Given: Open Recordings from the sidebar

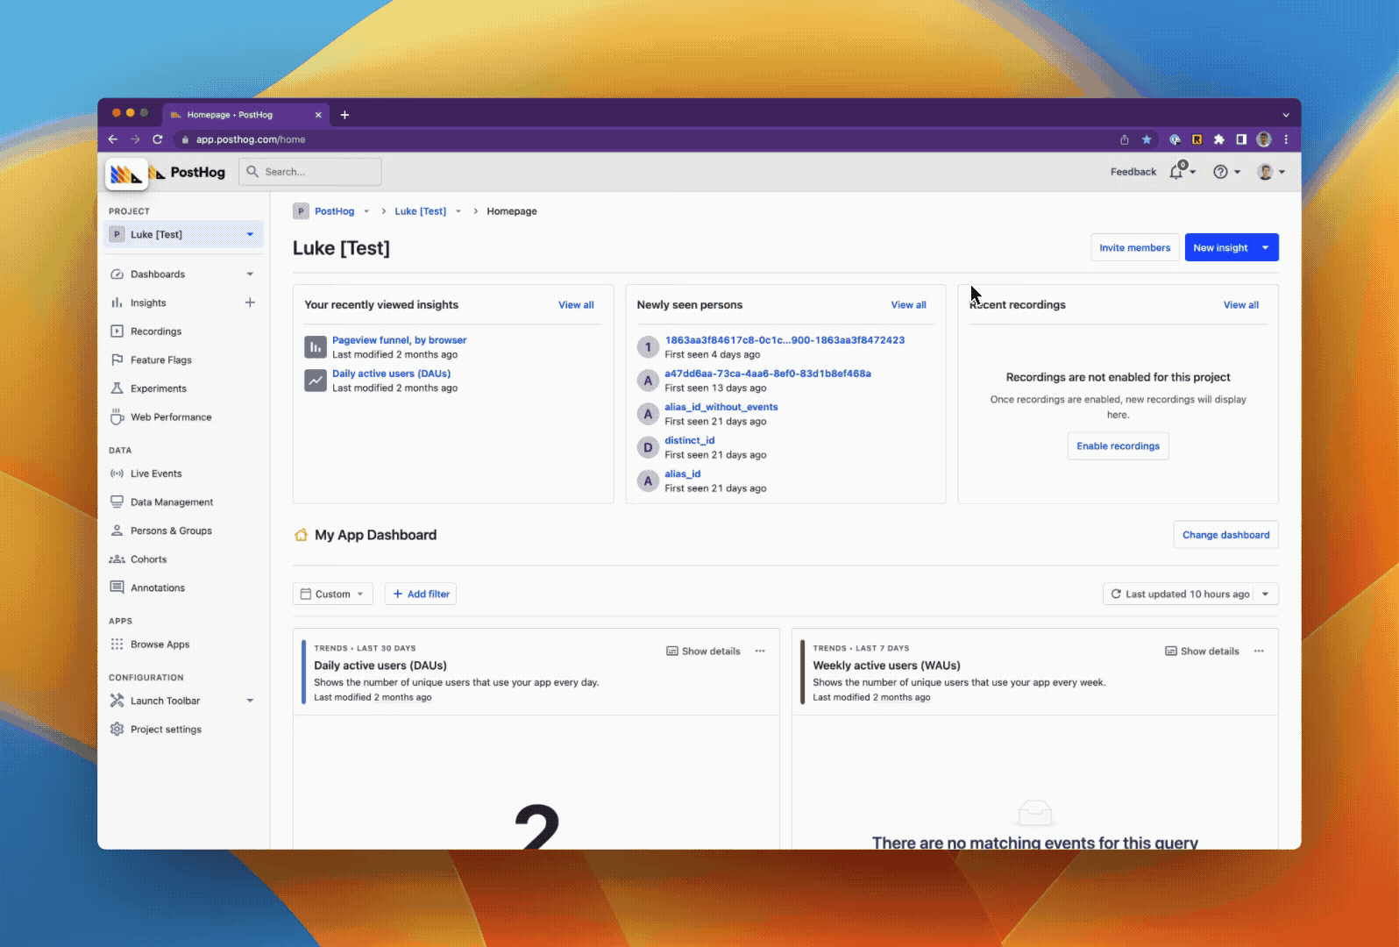Looking at the screenshot, I should [155, 331].
